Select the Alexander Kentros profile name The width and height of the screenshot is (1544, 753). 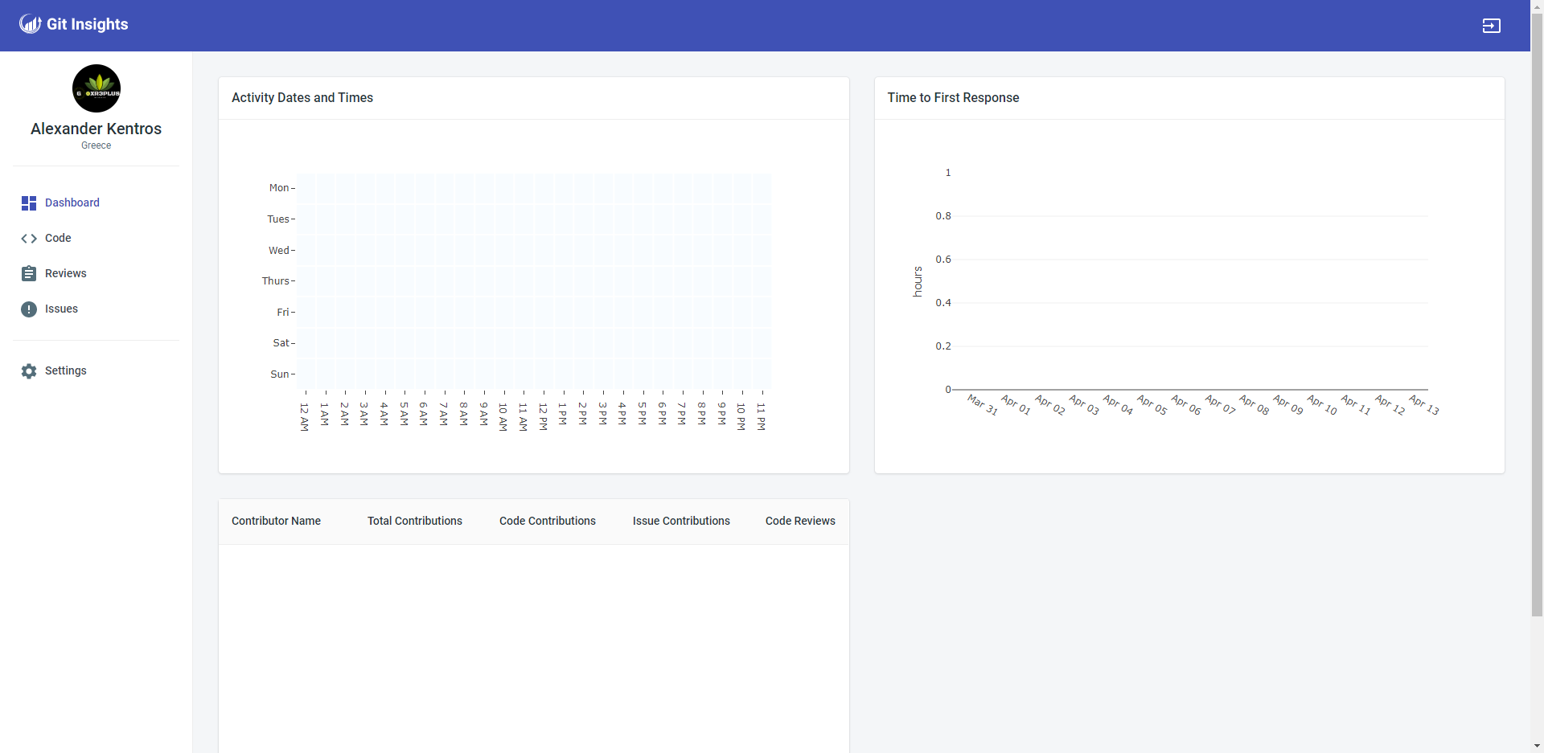pyautogui.click(x=96, y=129)
